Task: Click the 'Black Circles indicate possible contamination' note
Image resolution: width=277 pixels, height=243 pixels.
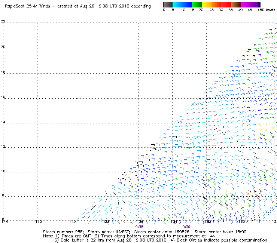Action: pos(222,240)
